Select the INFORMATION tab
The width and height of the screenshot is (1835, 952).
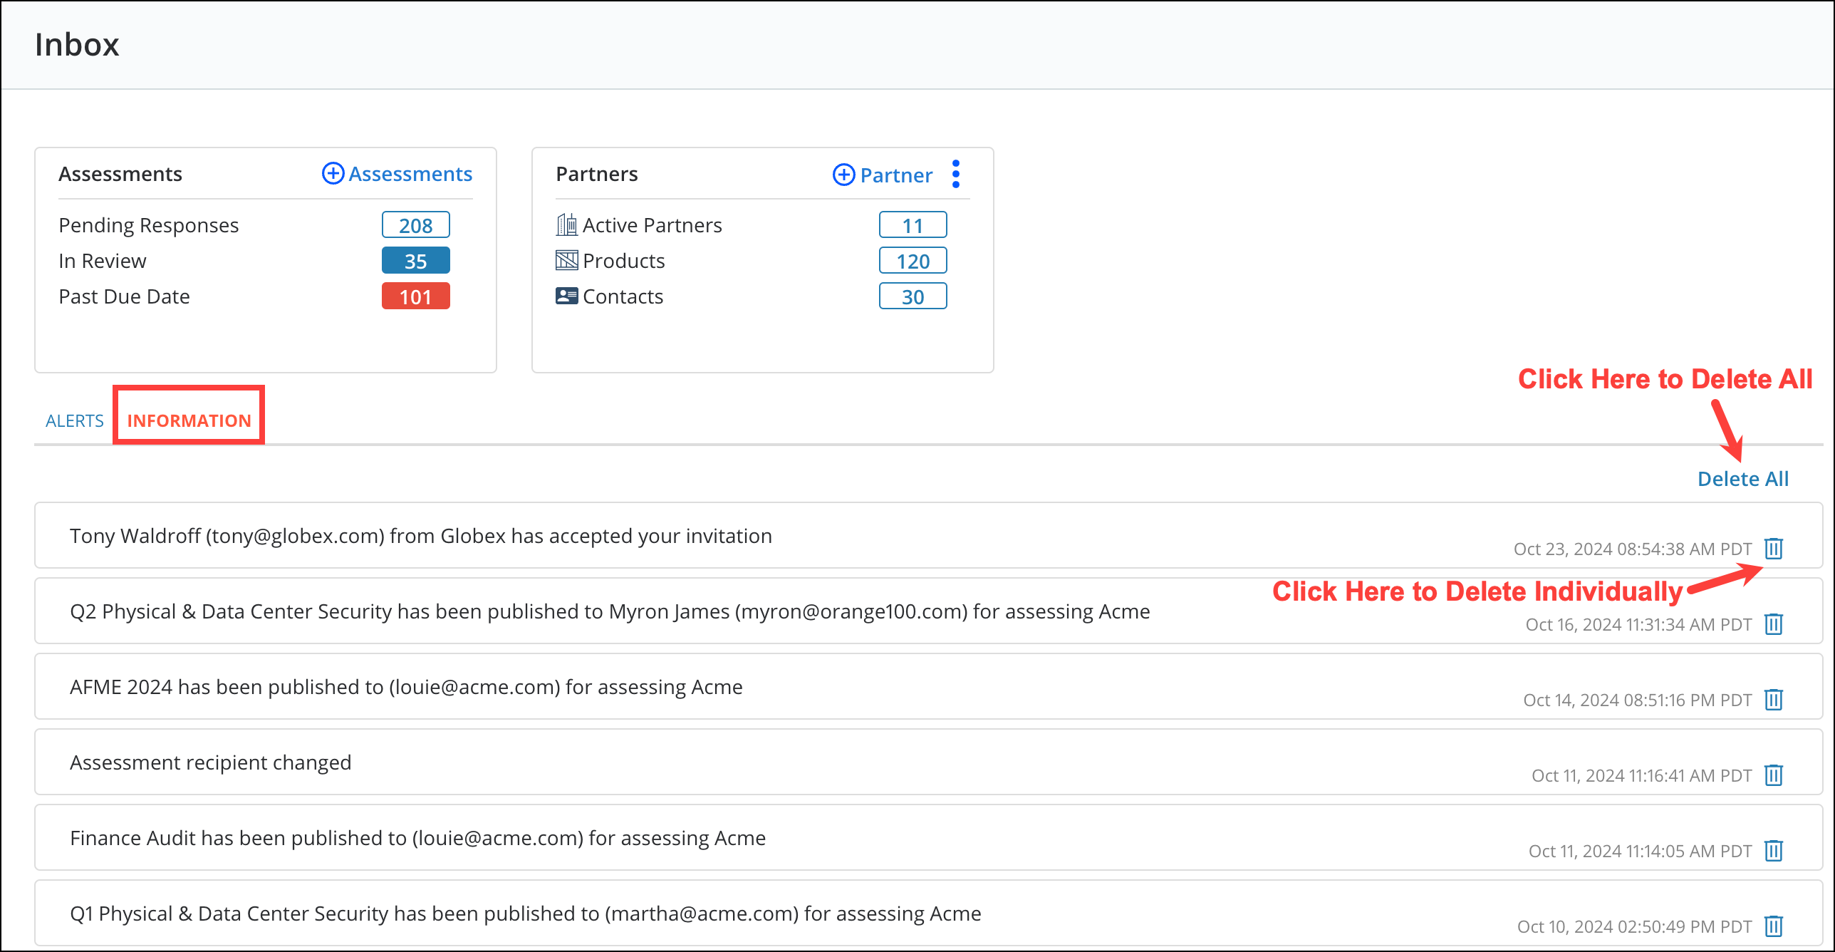coord(188,420)
